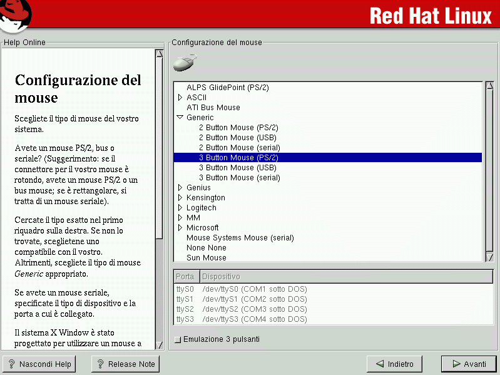Screen dimensions: 500x375
Task: Enable Emulazione 3 pulsanti checkbox
Action: tap(178, 339)
